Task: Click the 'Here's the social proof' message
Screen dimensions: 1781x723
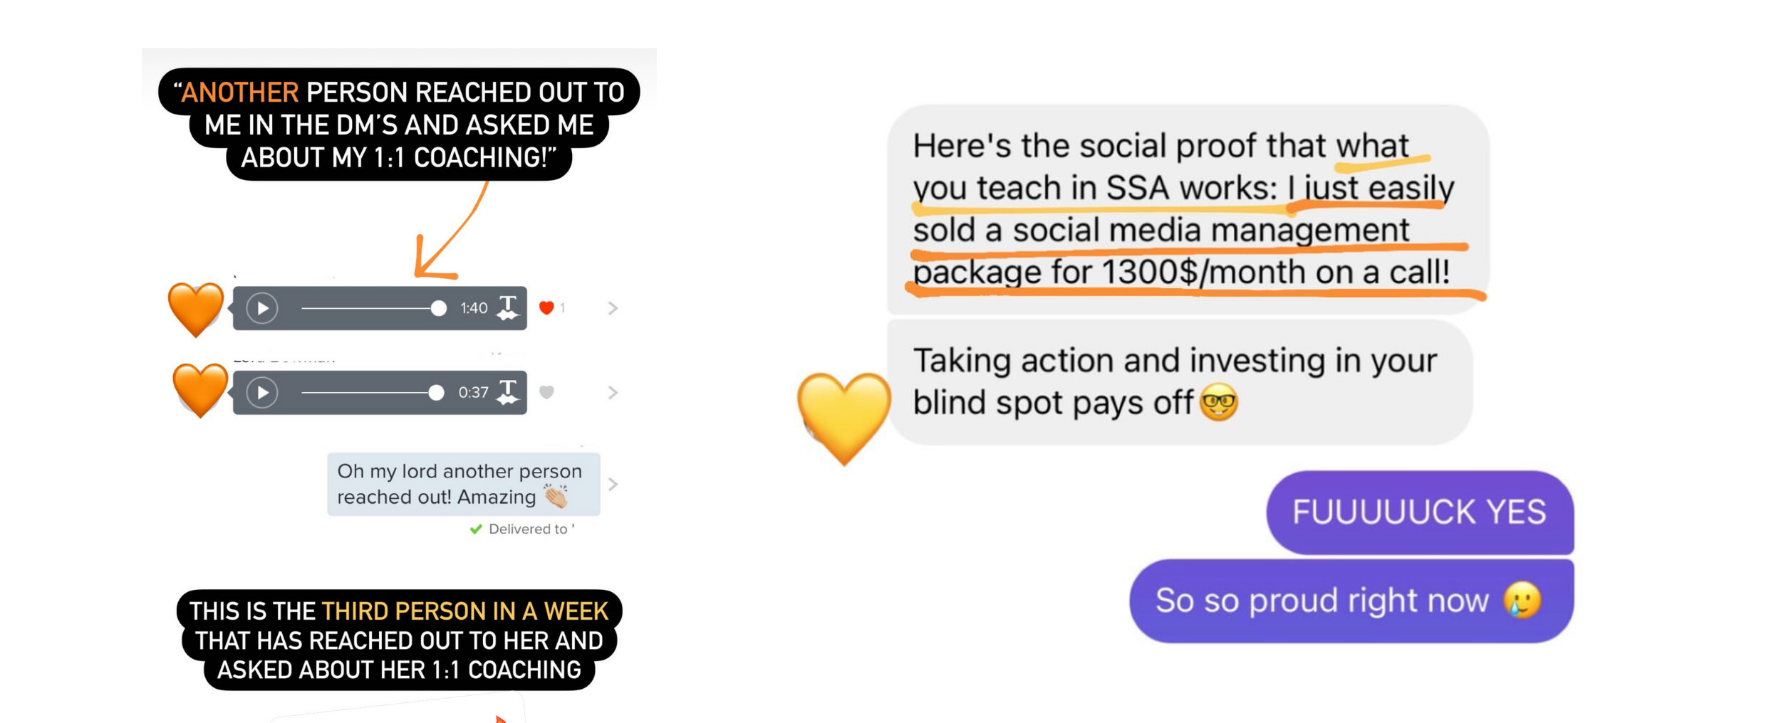Action: (x=1188, y=209)
